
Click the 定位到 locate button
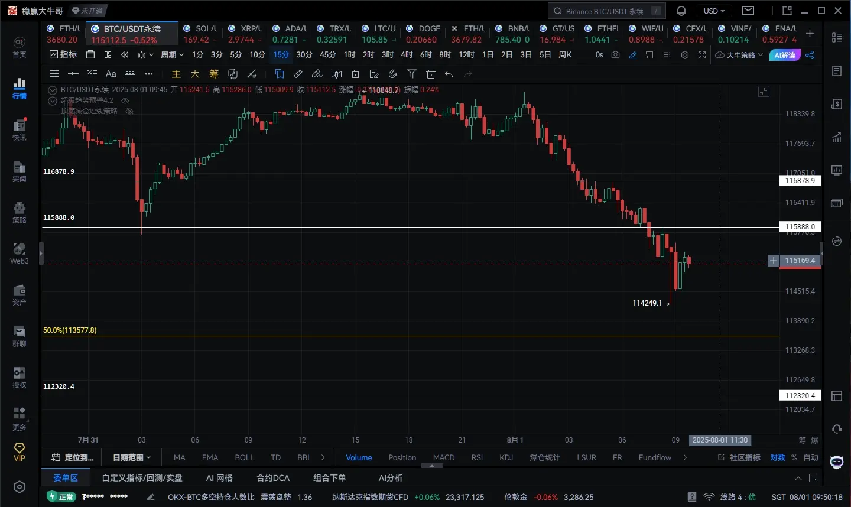(x=72, y=457)
